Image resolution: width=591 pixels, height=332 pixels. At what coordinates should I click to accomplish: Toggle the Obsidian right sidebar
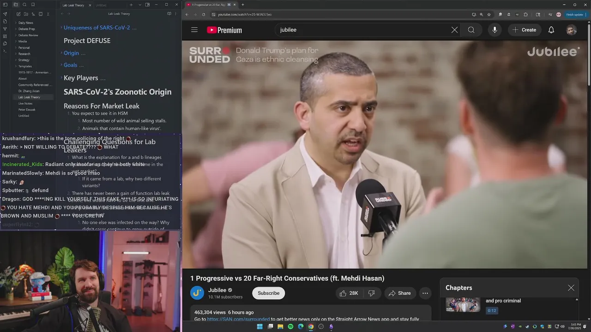click(147, 5)
